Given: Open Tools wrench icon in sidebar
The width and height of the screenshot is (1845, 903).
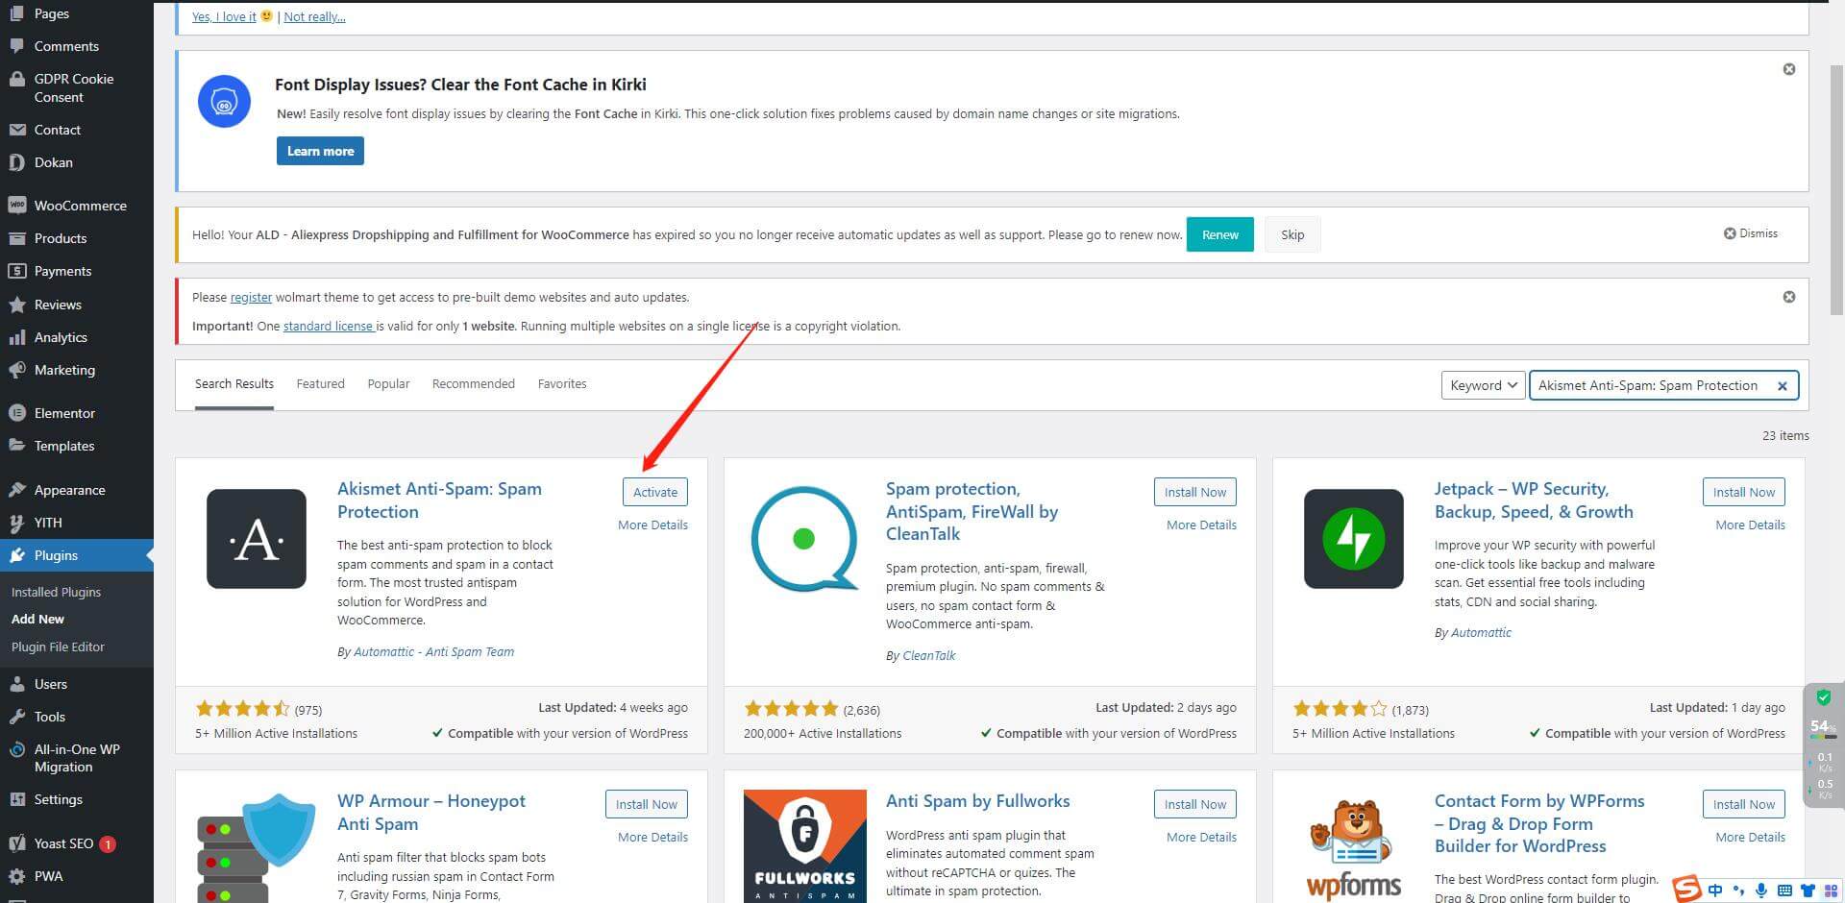Looking at the screenshot, I should [x=16, y=717].
